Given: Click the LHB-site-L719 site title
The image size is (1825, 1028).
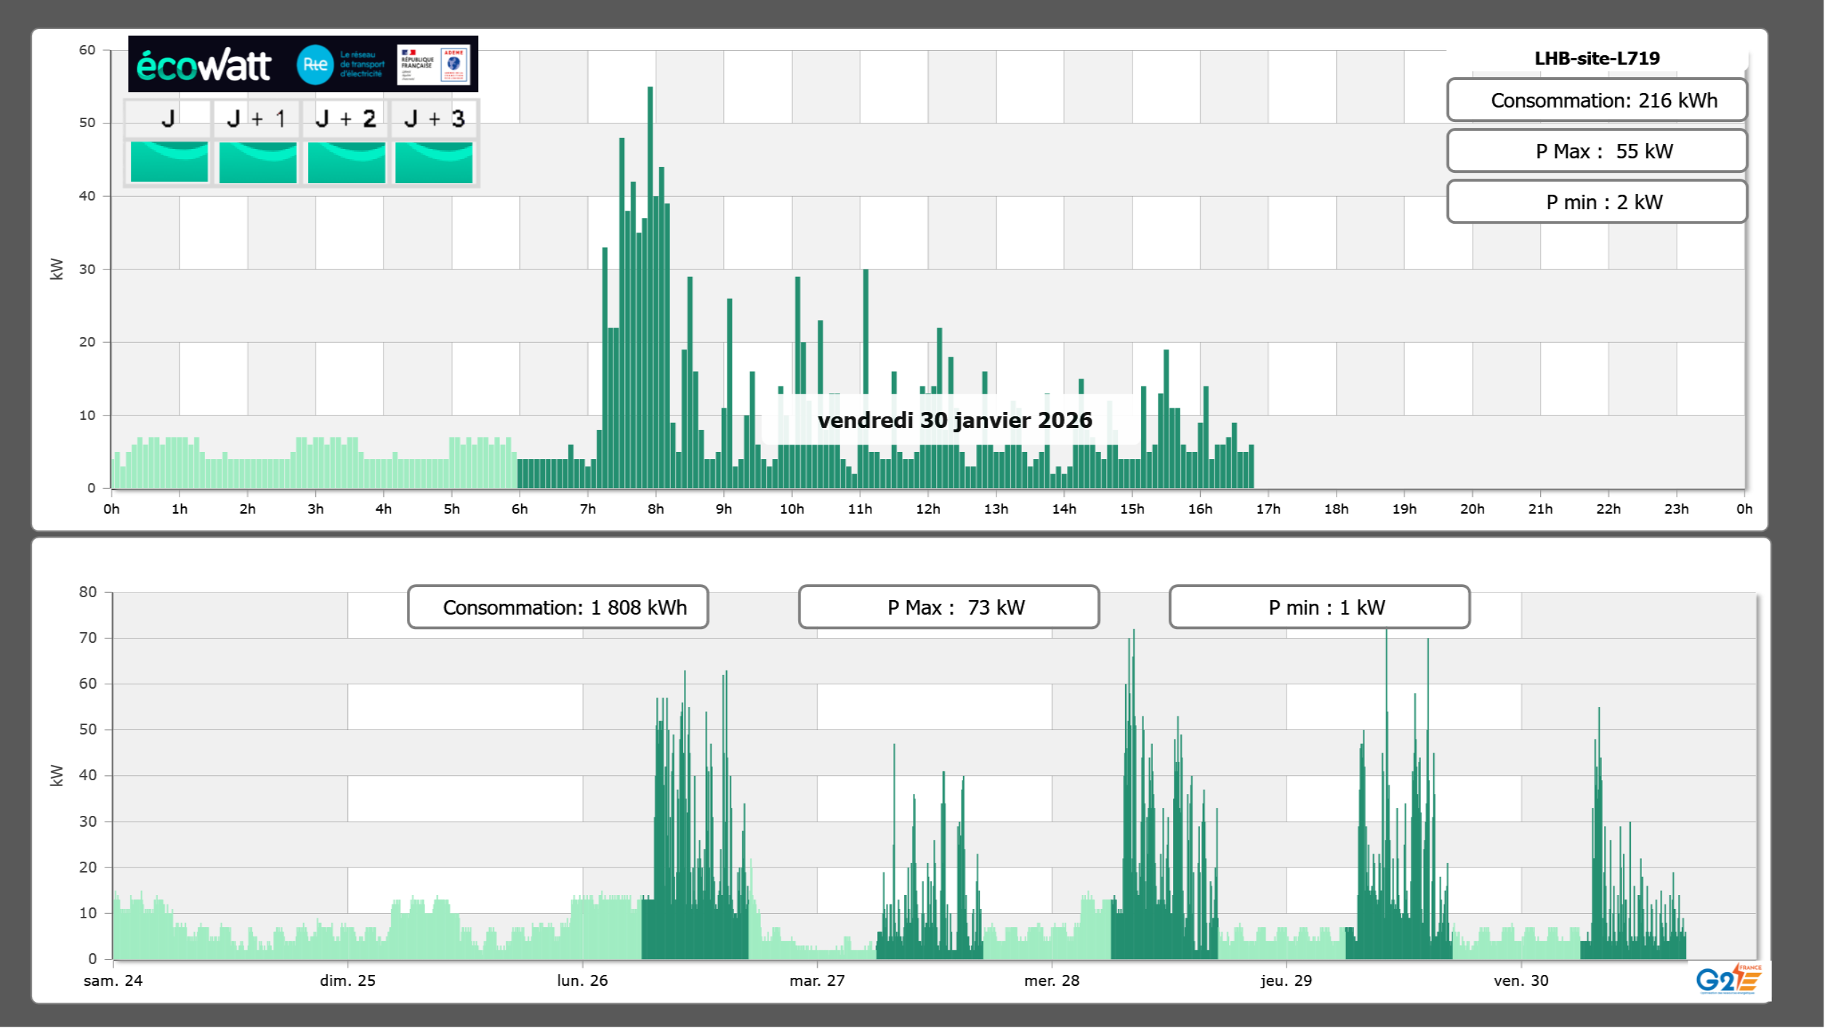Looking at the screenshot, I should (1596, 58).
